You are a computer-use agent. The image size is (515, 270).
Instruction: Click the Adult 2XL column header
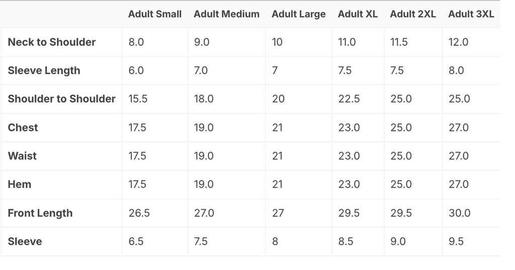click(x=412, y=14)
